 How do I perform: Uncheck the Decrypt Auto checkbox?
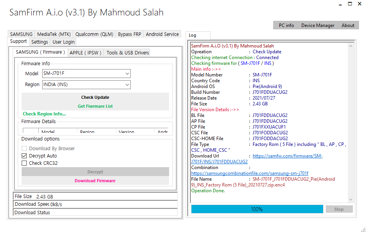coord(24,156)
